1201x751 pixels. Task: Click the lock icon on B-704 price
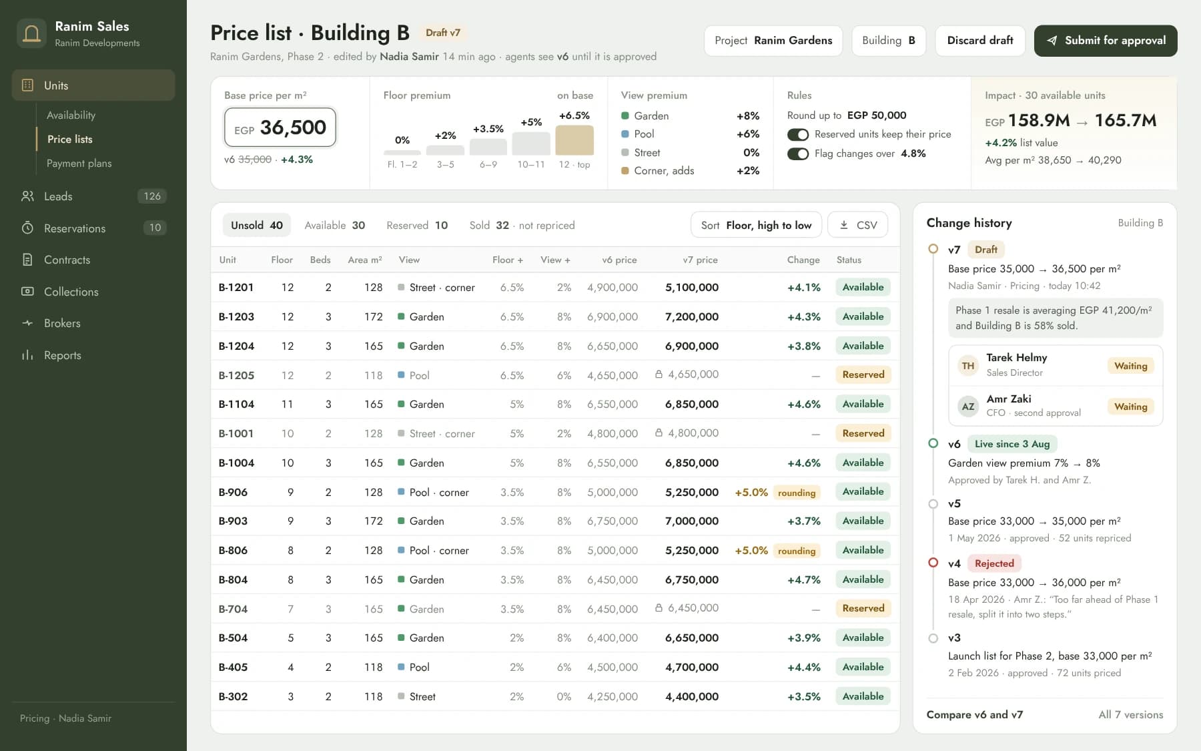(x=659, y=608)
